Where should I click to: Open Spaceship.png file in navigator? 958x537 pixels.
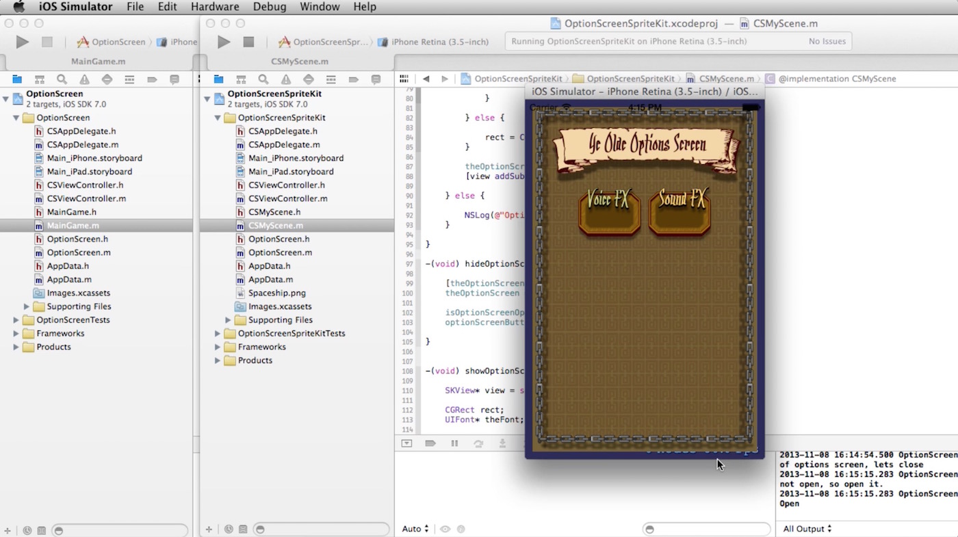tap(276, 293)
